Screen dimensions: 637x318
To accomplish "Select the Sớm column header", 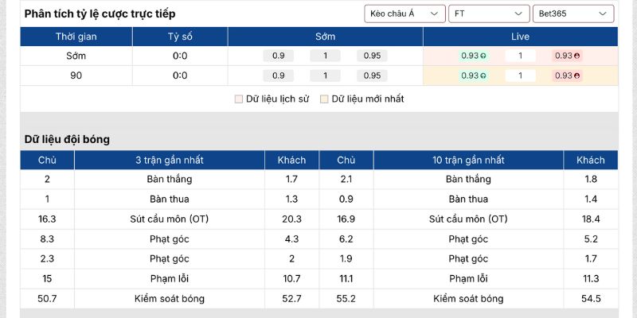I will pos(325,37).
